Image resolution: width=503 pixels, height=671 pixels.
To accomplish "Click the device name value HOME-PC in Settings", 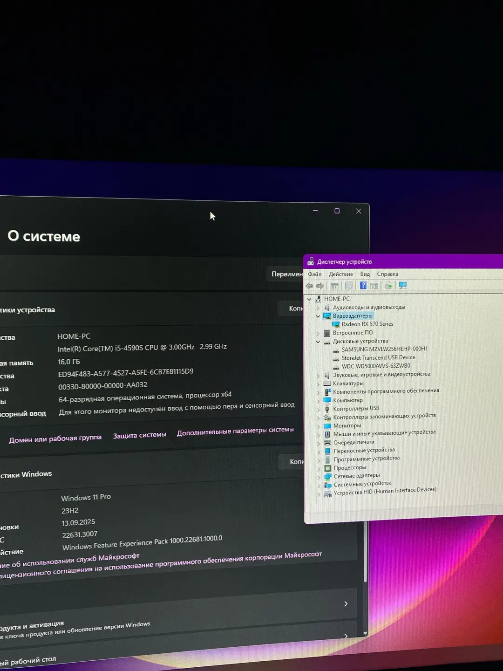I will (74, 336).
